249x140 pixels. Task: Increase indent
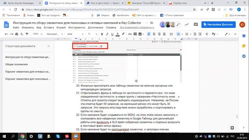[200, 34]
